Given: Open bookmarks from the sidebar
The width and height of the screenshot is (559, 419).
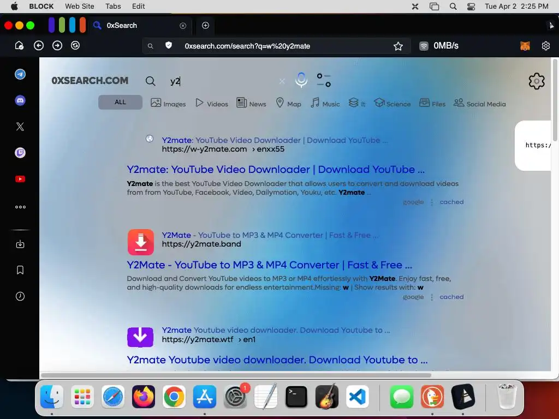Looking at the screenshot, I should 20,270.
